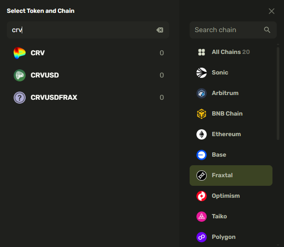Click the chain list scrollbar
The width and height of the screenshot is (284, 247).
pos(278,94)
